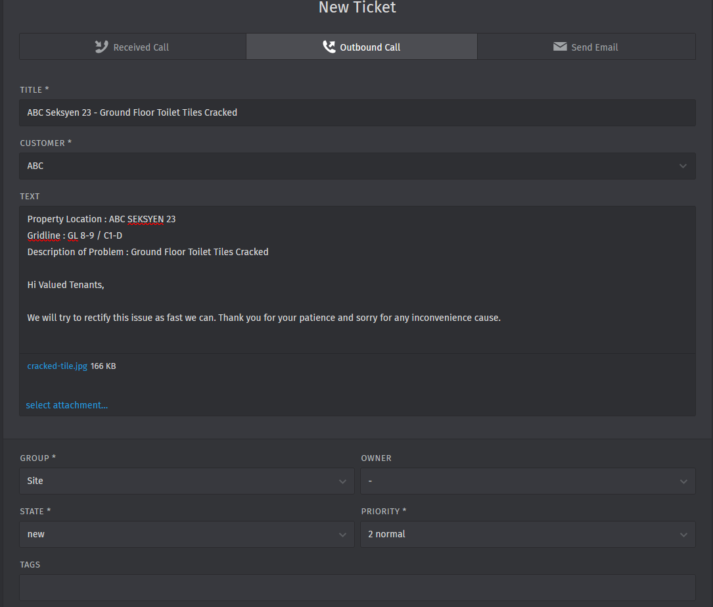Click the State dropdown chevron icon

click(x=342, y=535)
